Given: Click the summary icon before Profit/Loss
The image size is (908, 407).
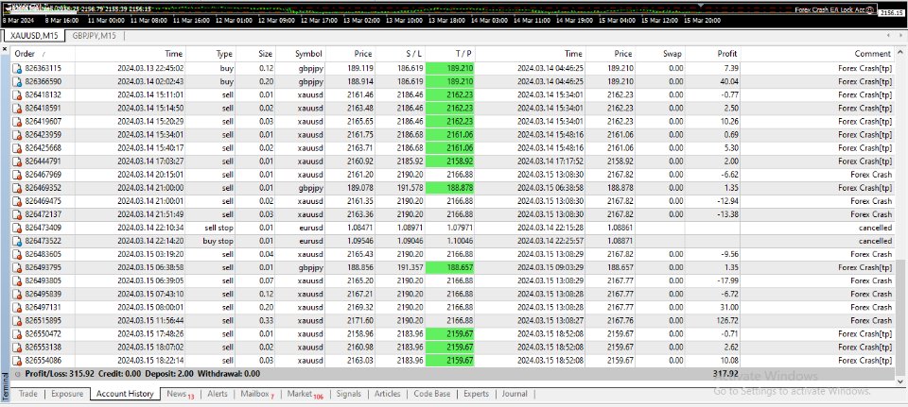Looking at the screenshot, I should pos(17,374).
